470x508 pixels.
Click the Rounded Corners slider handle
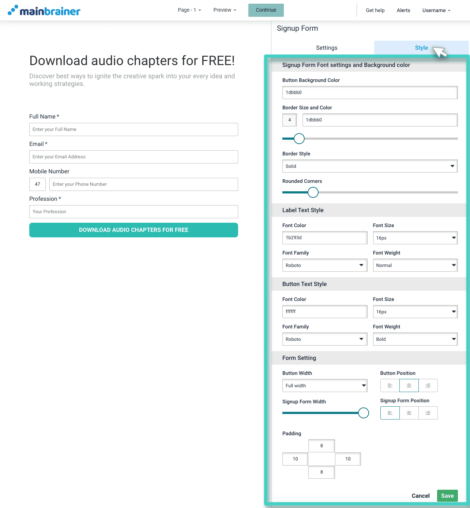pos(313,192)
